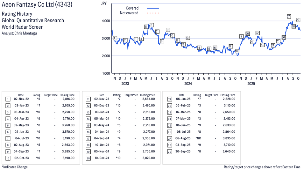Click the numbered box 10 in the rating table

pyautogui.click(x=8, y=158)
